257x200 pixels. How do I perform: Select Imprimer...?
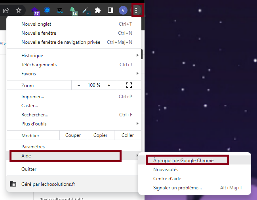coord(74,97)
